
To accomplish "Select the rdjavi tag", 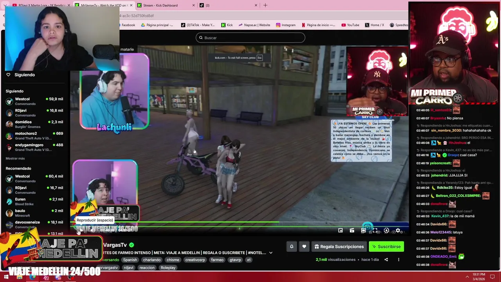I will (129, 268).
